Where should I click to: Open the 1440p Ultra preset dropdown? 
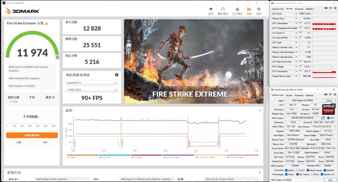[x=92, y=89]
